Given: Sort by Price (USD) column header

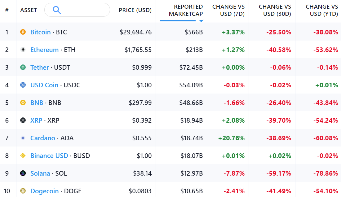Looking at the screenshot, I should [x=135, y=10].
